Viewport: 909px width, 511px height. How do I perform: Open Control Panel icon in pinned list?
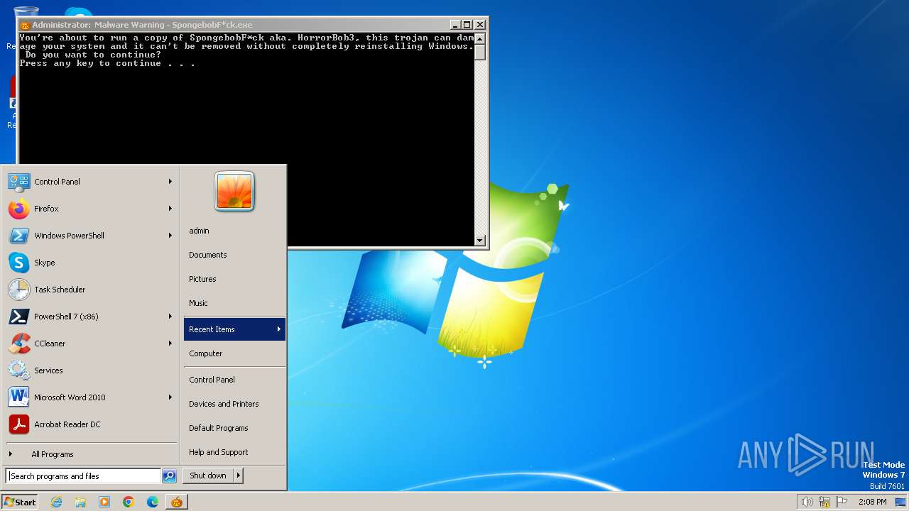tap(18, 182)
